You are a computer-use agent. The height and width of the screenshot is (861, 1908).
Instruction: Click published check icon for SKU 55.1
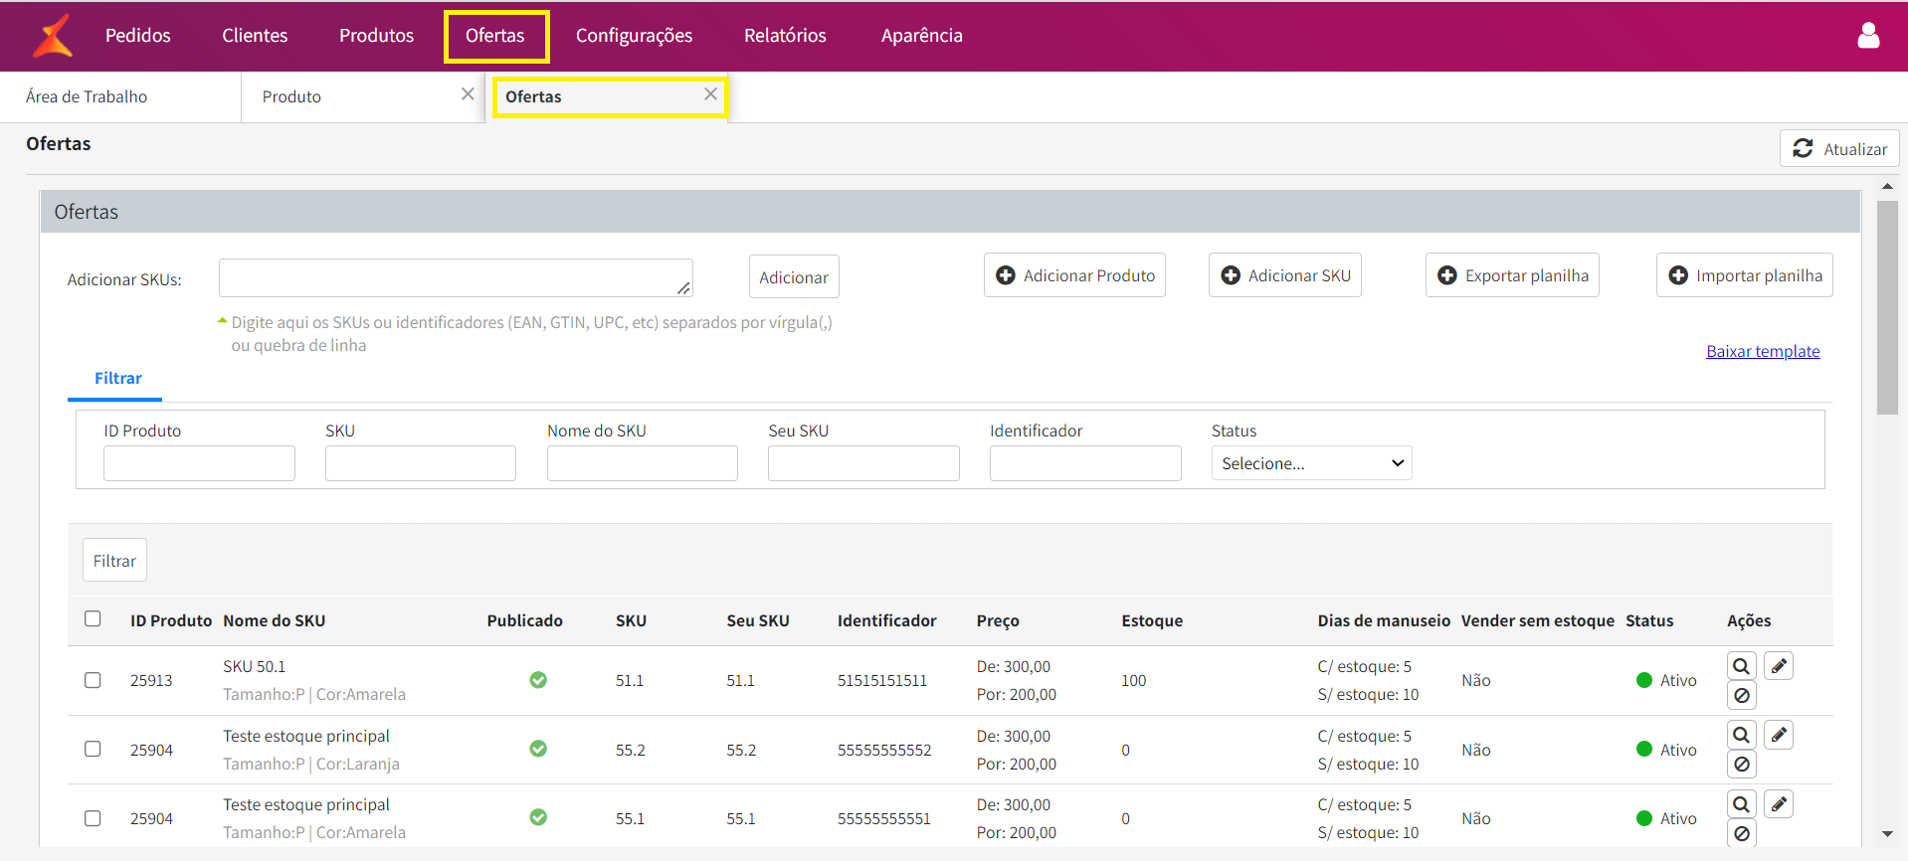point(538,817)
